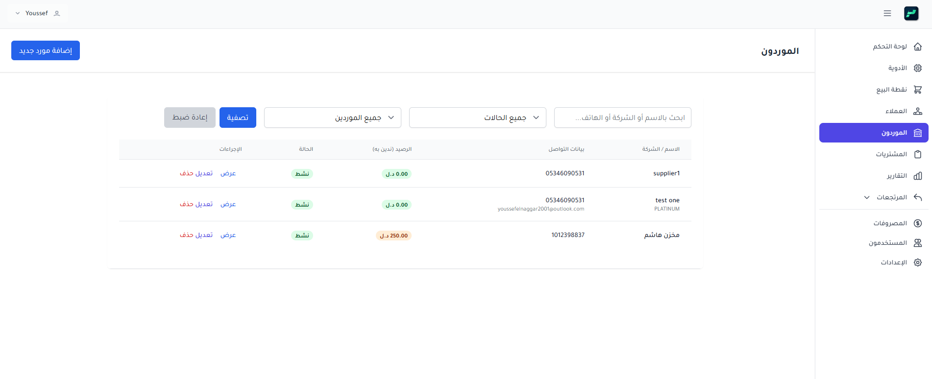Click the supplier1 name cell
This screenshot has width=932, height=379.
(x=666, y=173)
